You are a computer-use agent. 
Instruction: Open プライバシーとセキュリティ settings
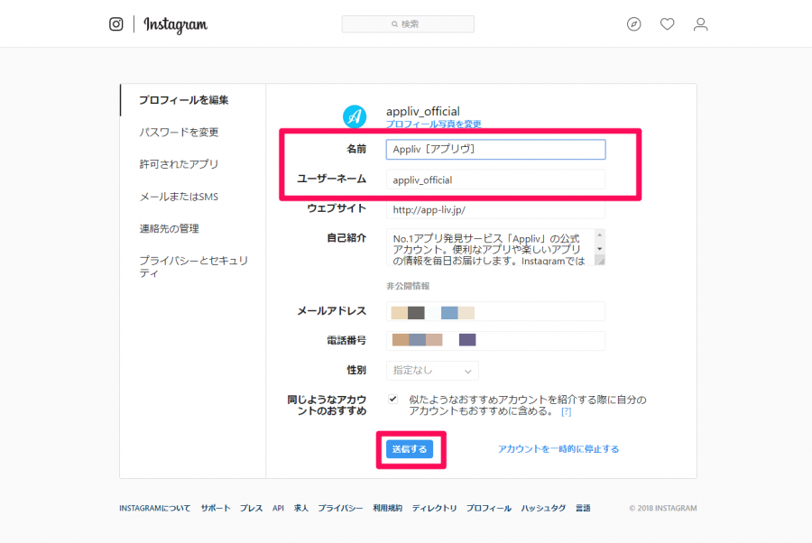tap(194, 267)
